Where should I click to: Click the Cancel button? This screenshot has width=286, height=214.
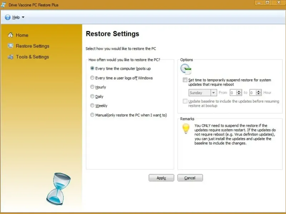click(190, 178)
